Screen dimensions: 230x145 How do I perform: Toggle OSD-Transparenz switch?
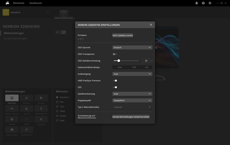[115, 54]
